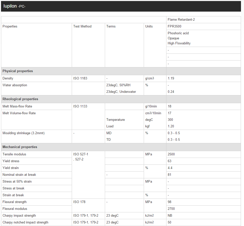
Task: Select the Tensile modulus row label
Action: point(14,154)
